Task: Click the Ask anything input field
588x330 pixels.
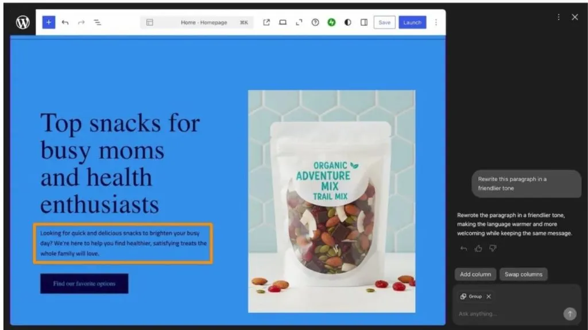Action: coord(508,313)
